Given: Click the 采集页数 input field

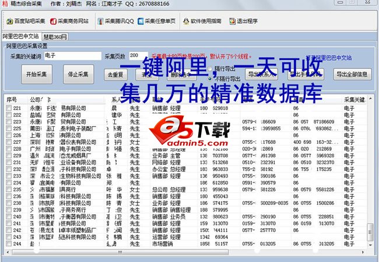Looking at the screenshot, I should 139,56.
